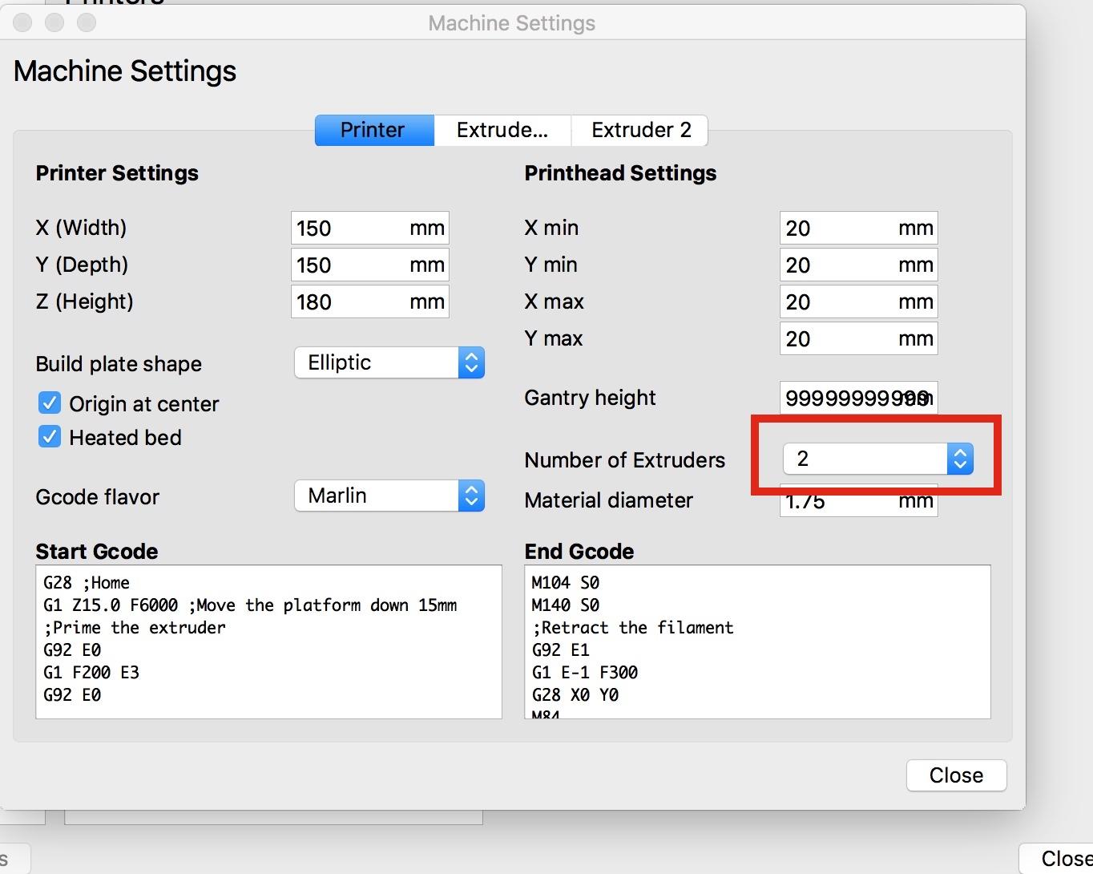This screenshot has width=1093, height=874.
Task: Toggle the Heated bed checkbox
Action: click(x=50, y=437)
